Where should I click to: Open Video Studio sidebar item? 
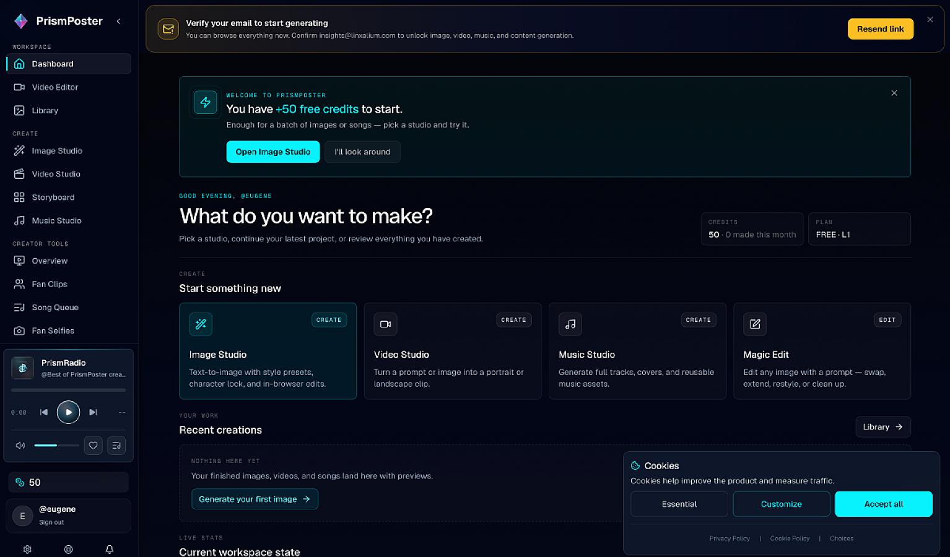(x=69, y=174)
